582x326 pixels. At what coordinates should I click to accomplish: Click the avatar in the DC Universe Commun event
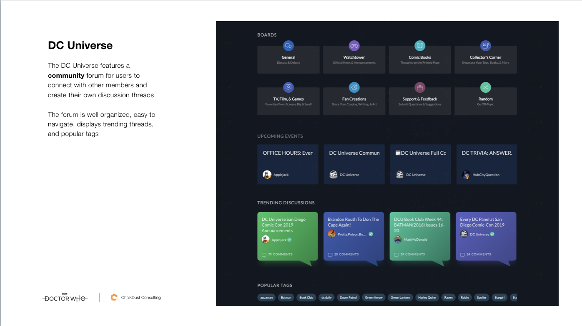click(x=333, y=175)
